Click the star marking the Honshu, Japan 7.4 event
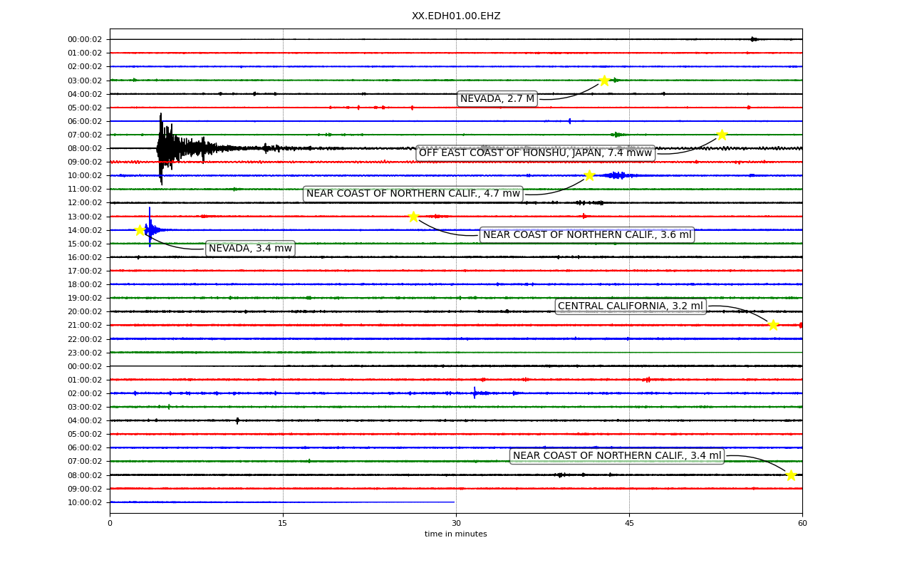 click(722, 135)
